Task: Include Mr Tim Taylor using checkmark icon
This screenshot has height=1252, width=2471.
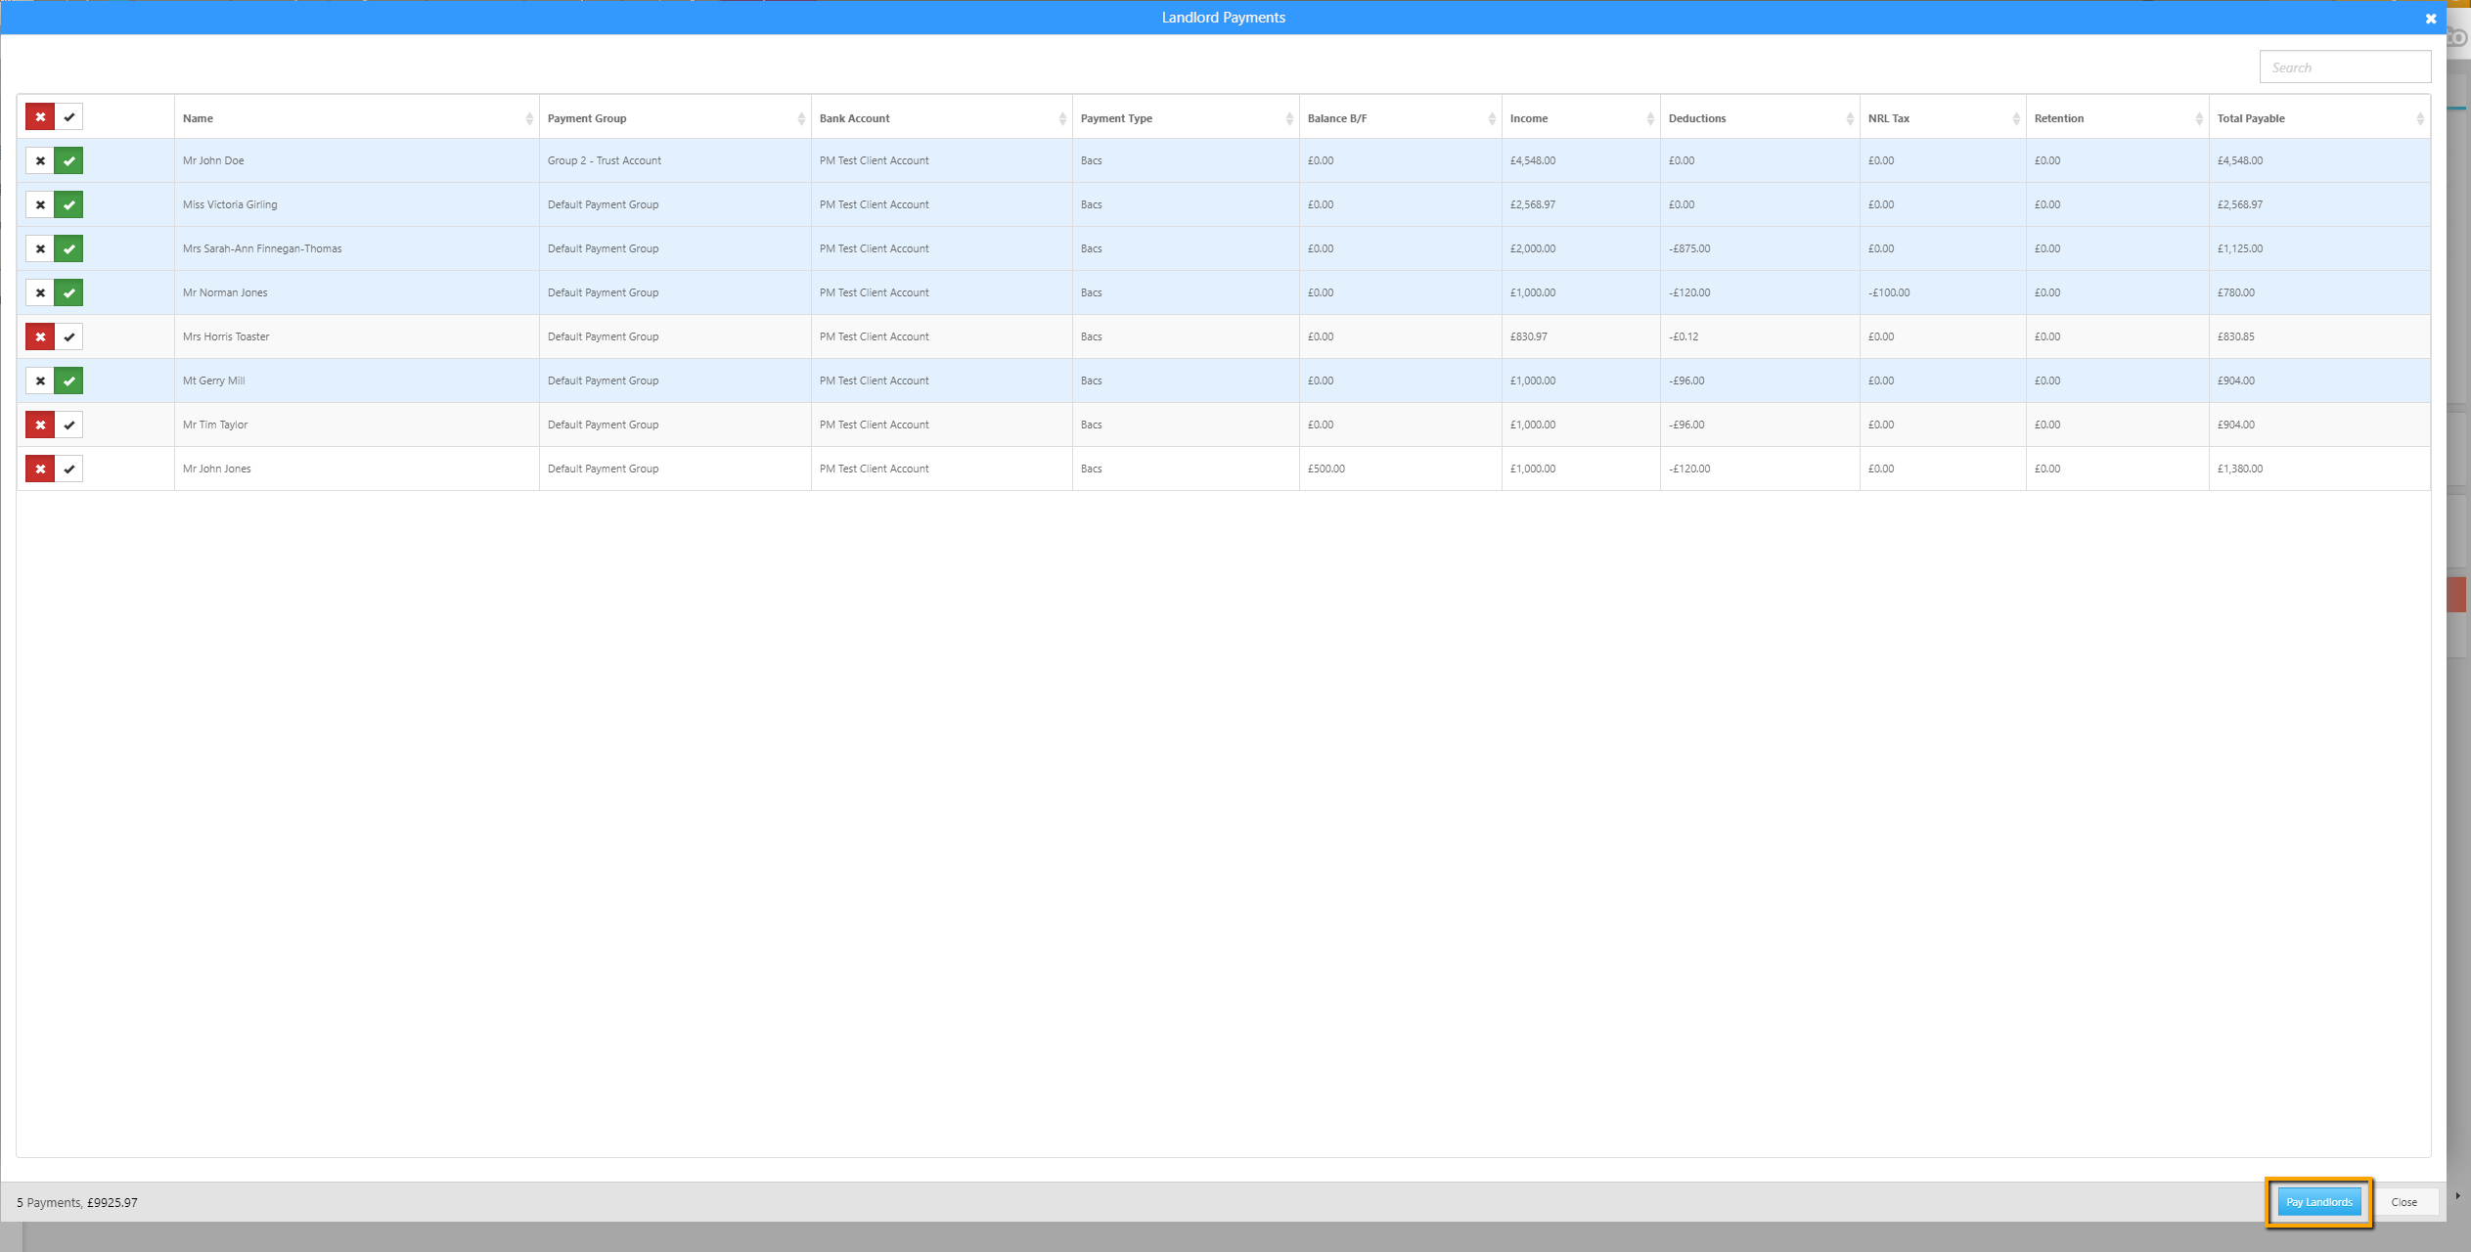Action: (x=68, y=425)
